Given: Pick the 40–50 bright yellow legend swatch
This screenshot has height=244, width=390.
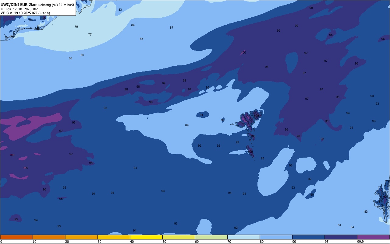Looking at the screenshot, I should [x=146, y=237].
